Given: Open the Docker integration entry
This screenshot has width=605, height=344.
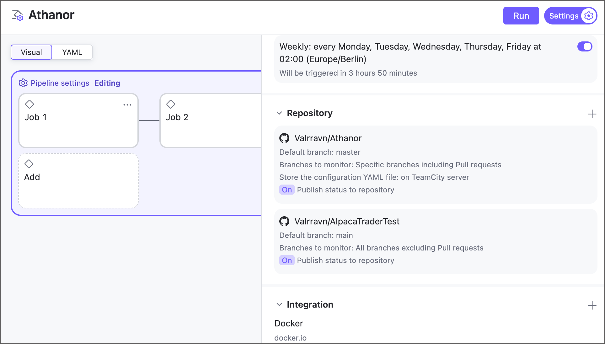Looking at the screenshot, I should point(288,324).
